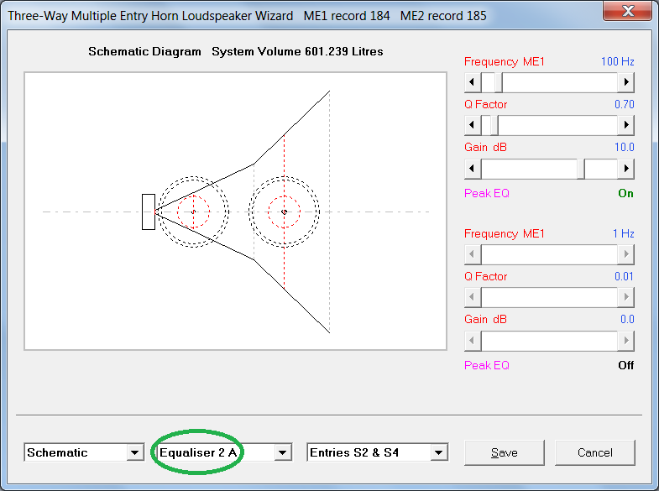Click the right dashed circle entry in schematic

coord(284,212)
